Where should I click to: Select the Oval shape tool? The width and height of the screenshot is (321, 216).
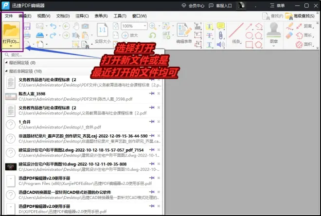(249, 35)
